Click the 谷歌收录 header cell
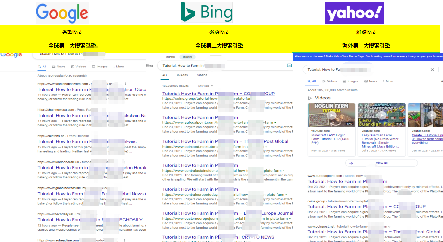This screenshot has width=443, height=242. coord(73,32)
